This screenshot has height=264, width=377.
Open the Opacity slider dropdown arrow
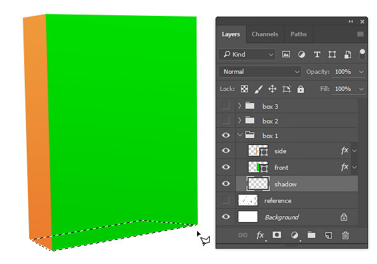click(361, 72)
